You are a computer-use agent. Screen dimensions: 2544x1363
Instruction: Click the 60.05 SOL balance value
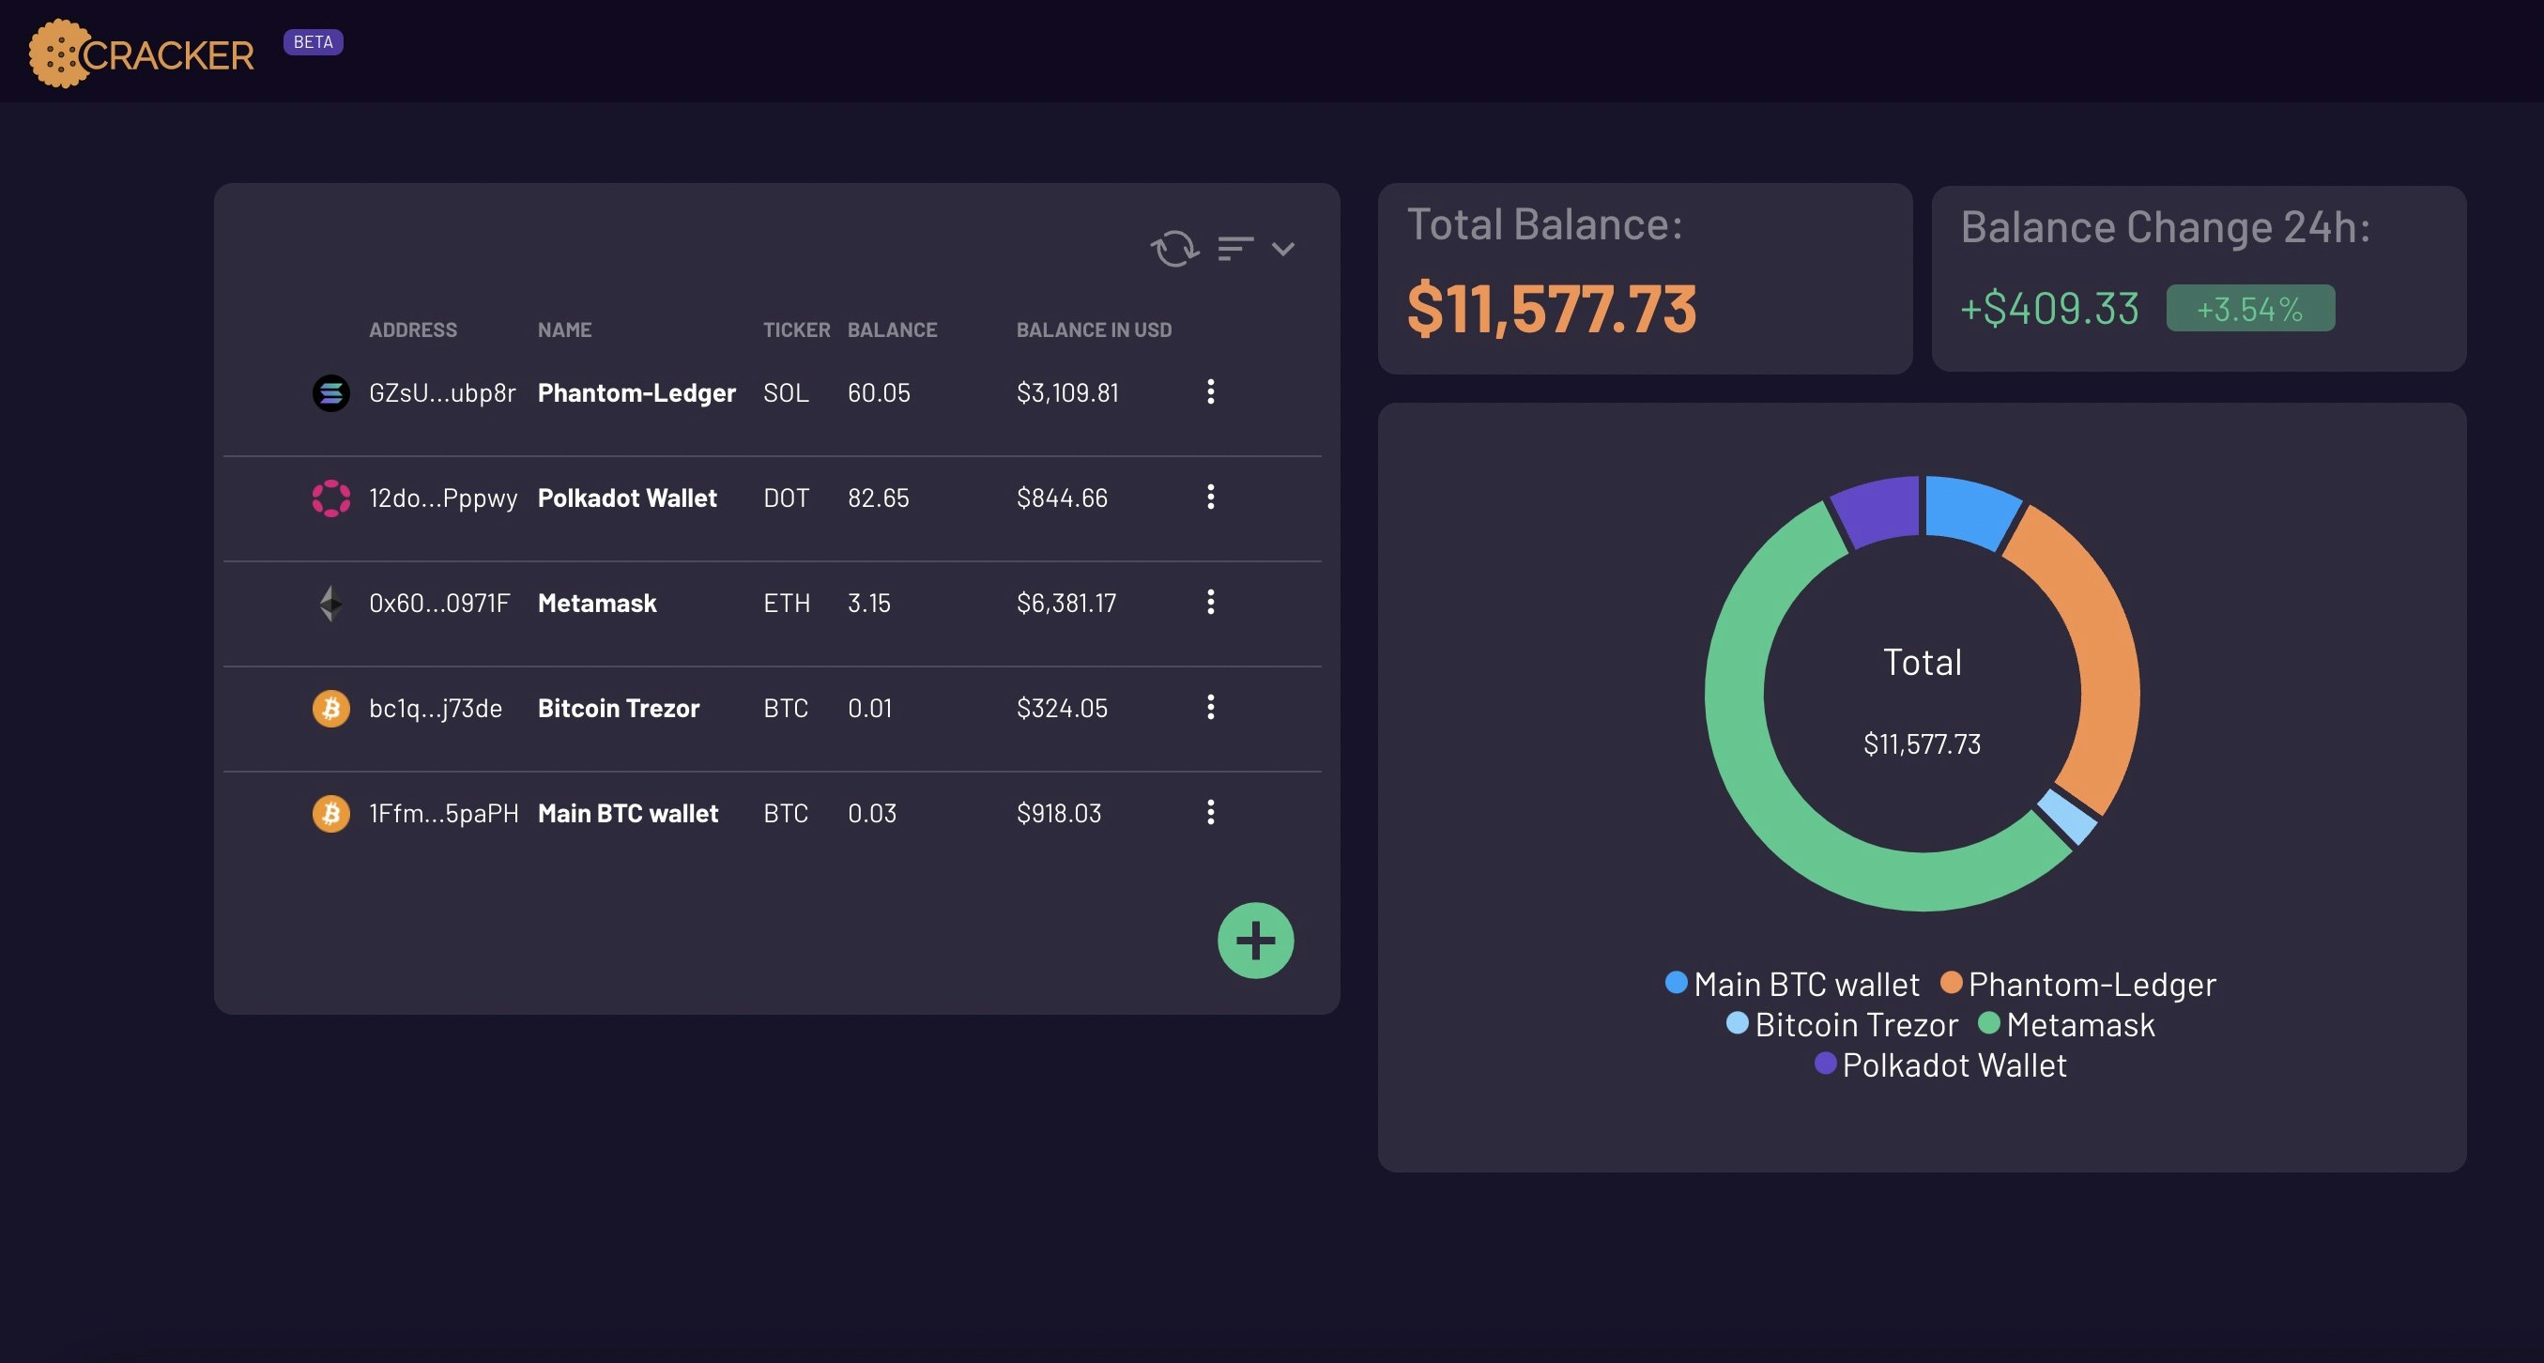click(x=879, y=393)
